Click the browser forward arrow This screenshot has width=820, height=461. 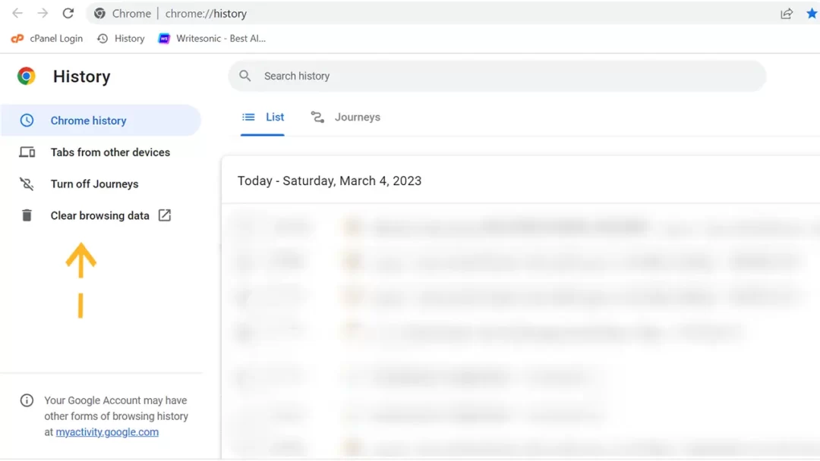[43, 14]
